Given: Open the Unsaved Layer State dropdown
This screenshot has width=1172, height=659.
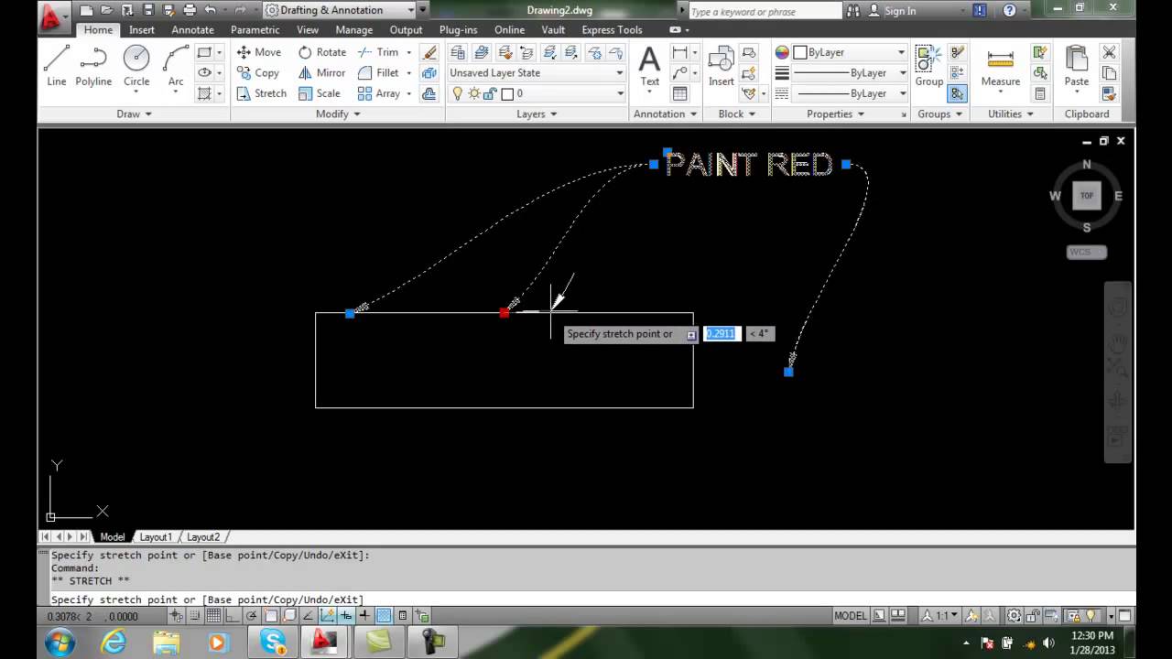Looking at the screenshot, I should [x=537, y=72].
